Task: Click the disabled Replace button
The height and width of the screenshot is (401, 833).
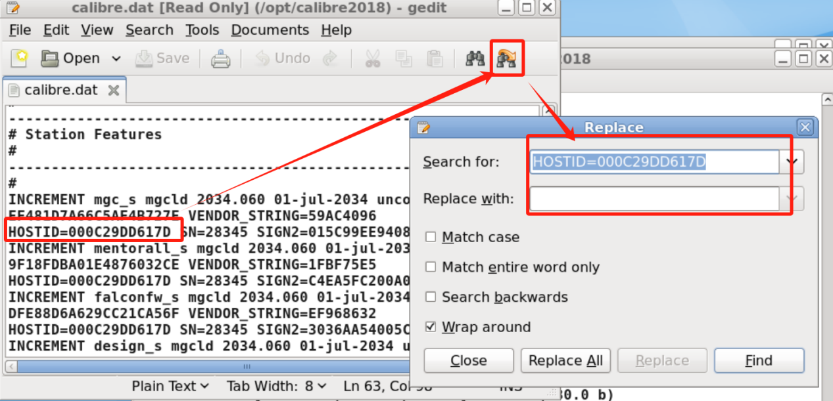Action: tap(662, 360)
